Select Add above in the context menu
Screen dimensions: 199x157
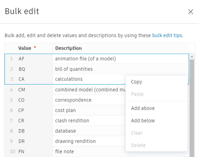click(x=156, y=108)
